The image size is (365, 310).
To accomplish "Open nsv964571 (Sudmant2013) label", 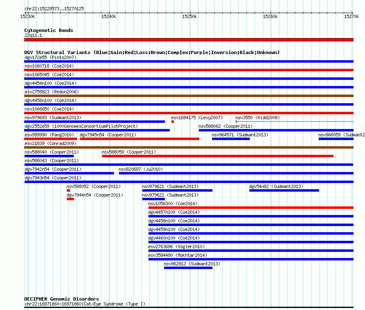I will 240,135.
